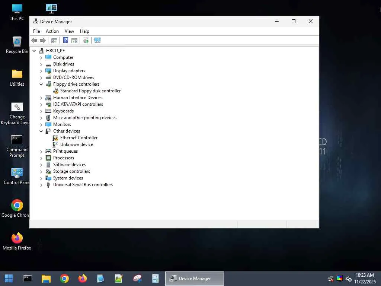Click Scan for hardware changes toolbar icon

86,40
